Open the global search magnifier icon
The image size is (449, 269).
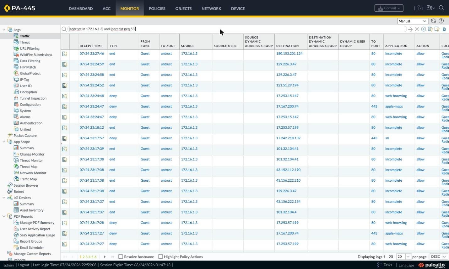(441, 8)
